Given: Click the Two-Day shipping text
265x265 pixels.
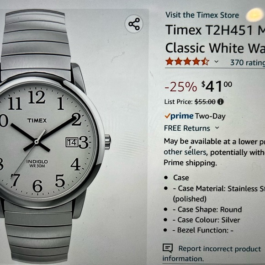Looking at the screenshot, I should (x=210, y=117).
